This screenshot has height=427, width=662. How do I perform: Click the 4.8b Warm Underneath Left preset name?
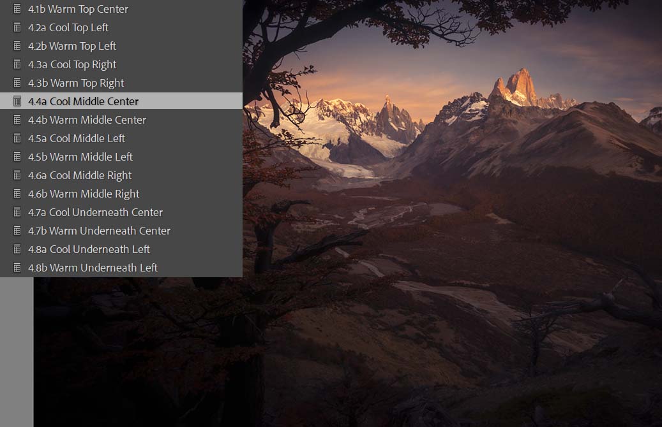pyautogui.click(x=93, y=268)
